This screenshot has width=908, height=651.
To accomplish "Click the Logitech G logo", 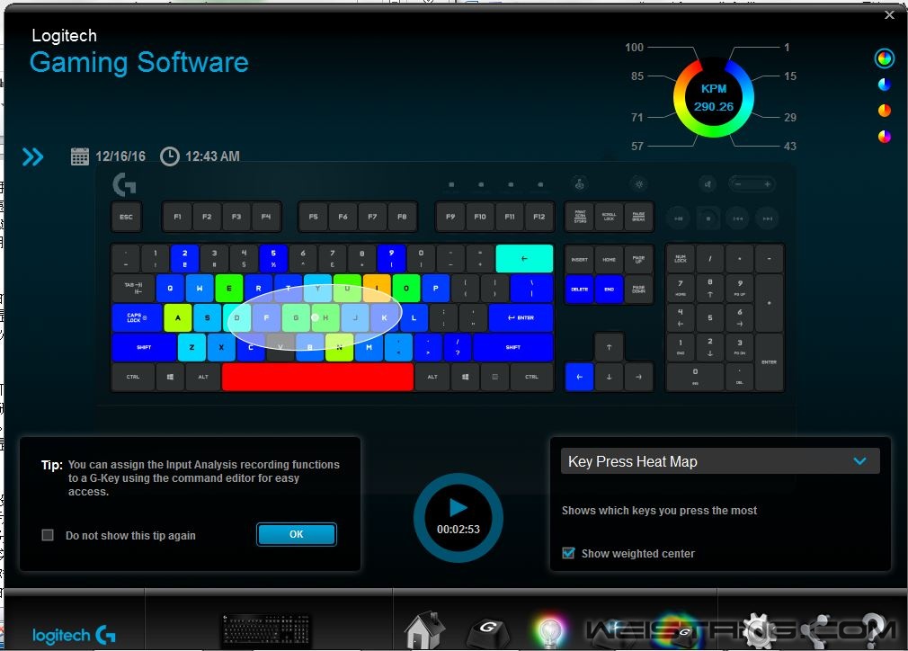I will pyautogui.click(x=74, y=635).
